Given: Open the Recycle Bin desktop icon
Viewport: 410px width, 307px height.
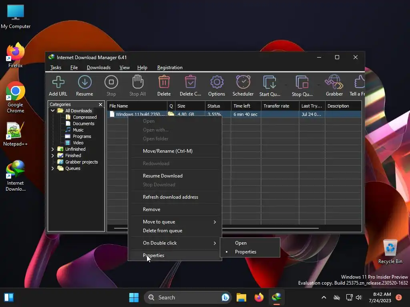Looking at the screenshot, I should point(390,252).
